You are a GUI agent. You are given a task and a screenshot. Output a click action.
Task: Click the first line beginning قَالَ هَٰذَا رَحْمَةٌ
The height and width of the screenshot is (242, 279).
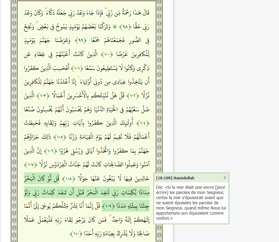tap(87, 12)
